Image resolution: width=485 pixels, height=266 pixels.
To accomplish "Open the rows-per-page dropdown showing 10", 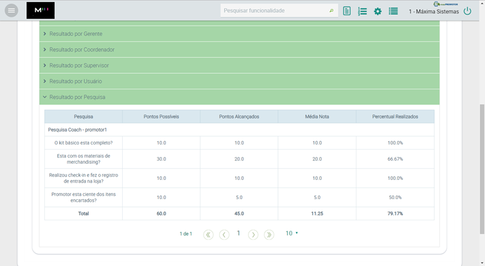I will pos(292,233).
